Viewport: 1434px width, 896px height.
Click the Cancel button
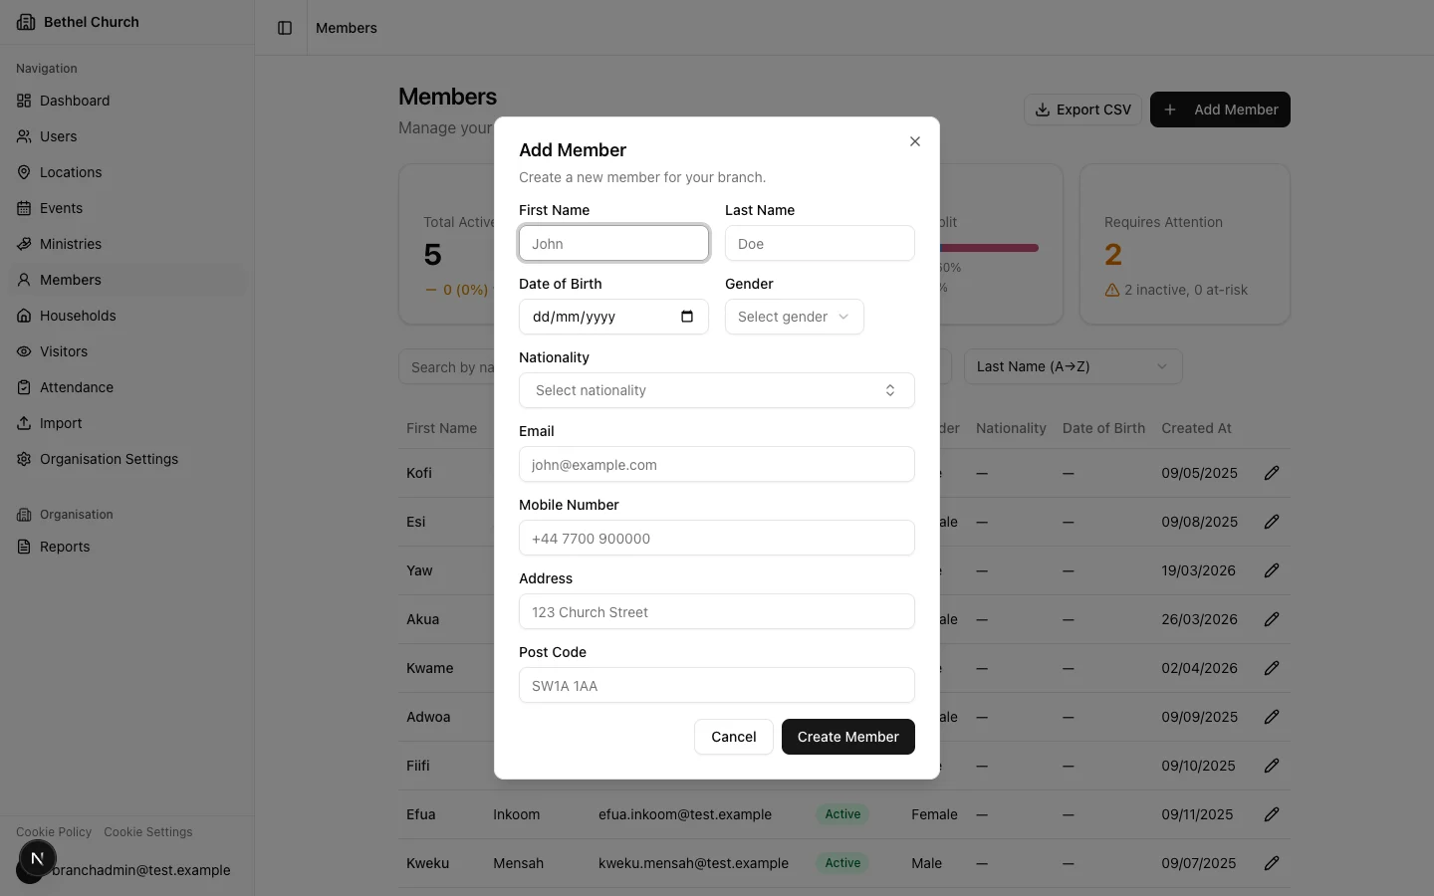(x=734, y=737)
